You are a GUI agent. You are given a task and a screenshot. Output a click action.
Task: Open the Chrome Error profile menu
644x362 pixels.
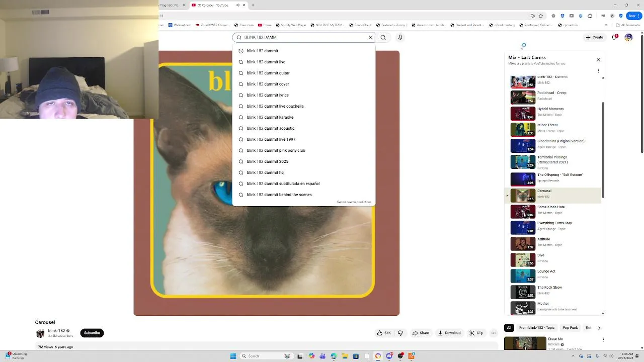click(634, 16)
